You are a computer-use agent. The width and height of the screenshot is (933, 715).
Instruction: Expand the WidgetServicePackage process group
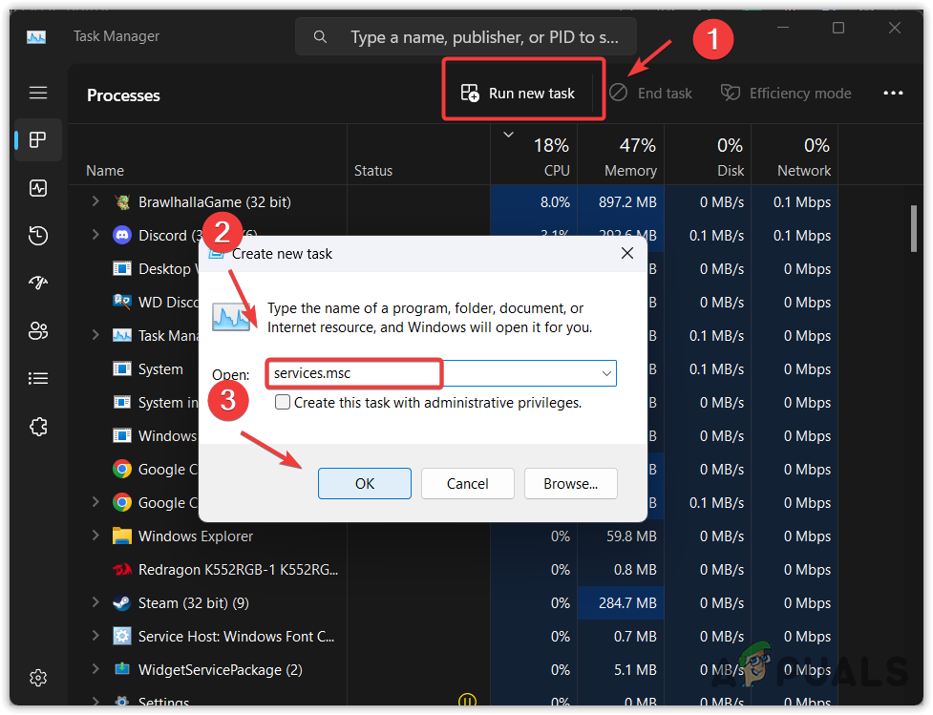pos(95,669)
